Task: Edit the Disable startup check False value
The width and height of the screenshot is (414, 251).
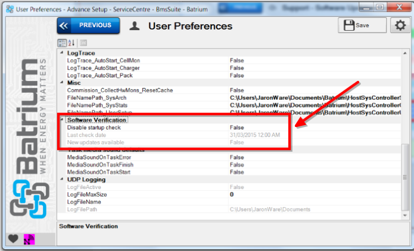Action: point(314,128)
